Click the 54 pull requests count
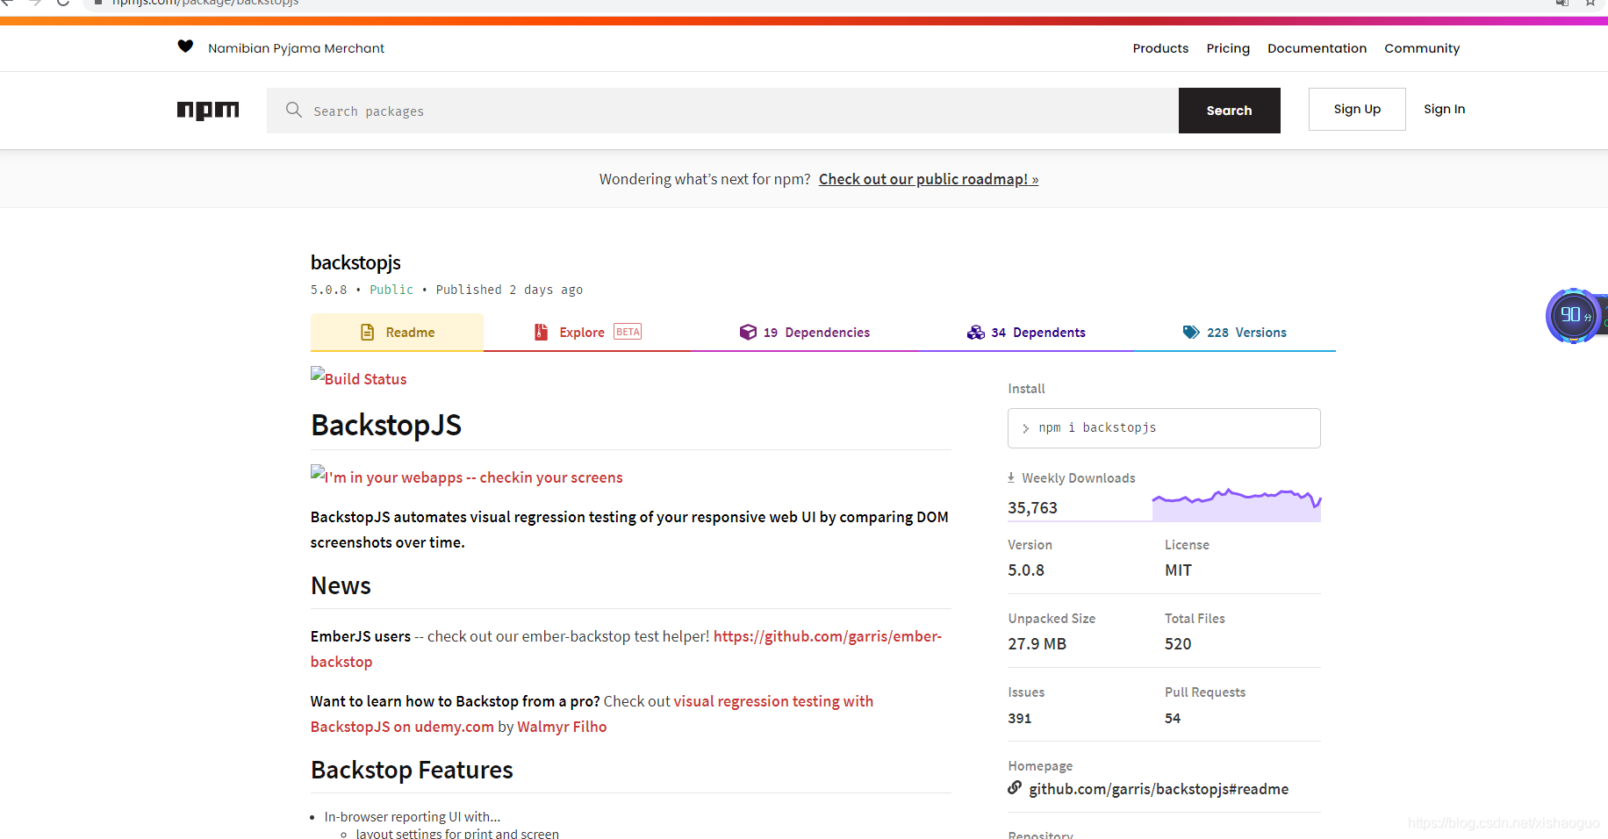The width and height of the screenshot is (1608, 839). (x=1173, y=718)
